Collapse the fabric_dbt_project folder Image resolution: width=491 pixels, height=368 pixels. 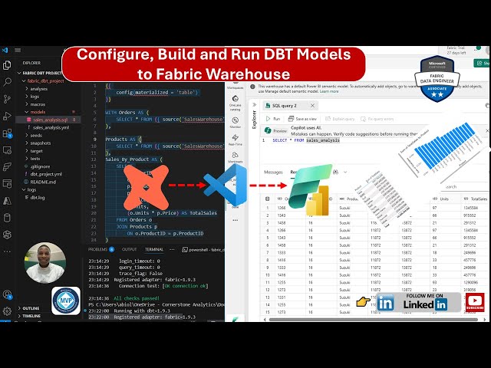(24, 80)
